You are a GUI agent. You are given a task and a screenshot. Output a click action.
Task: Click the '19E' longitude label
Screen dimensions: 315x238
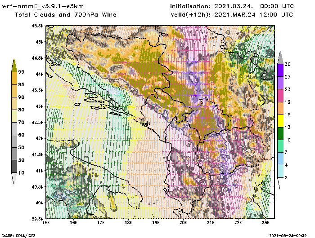tap(156, 223)
